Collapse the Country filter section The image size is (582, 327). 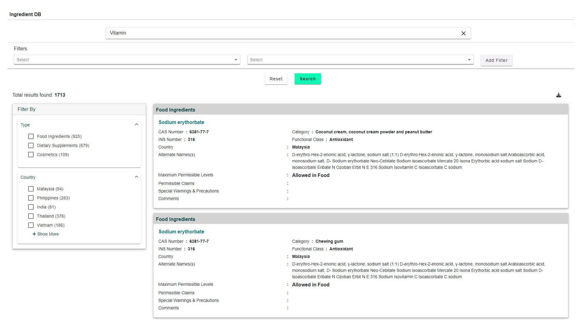pos(137,177)
